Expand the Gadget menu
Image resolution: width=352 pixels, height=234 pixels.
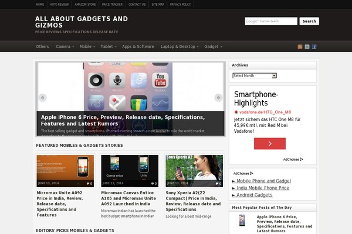click(213, 47)
